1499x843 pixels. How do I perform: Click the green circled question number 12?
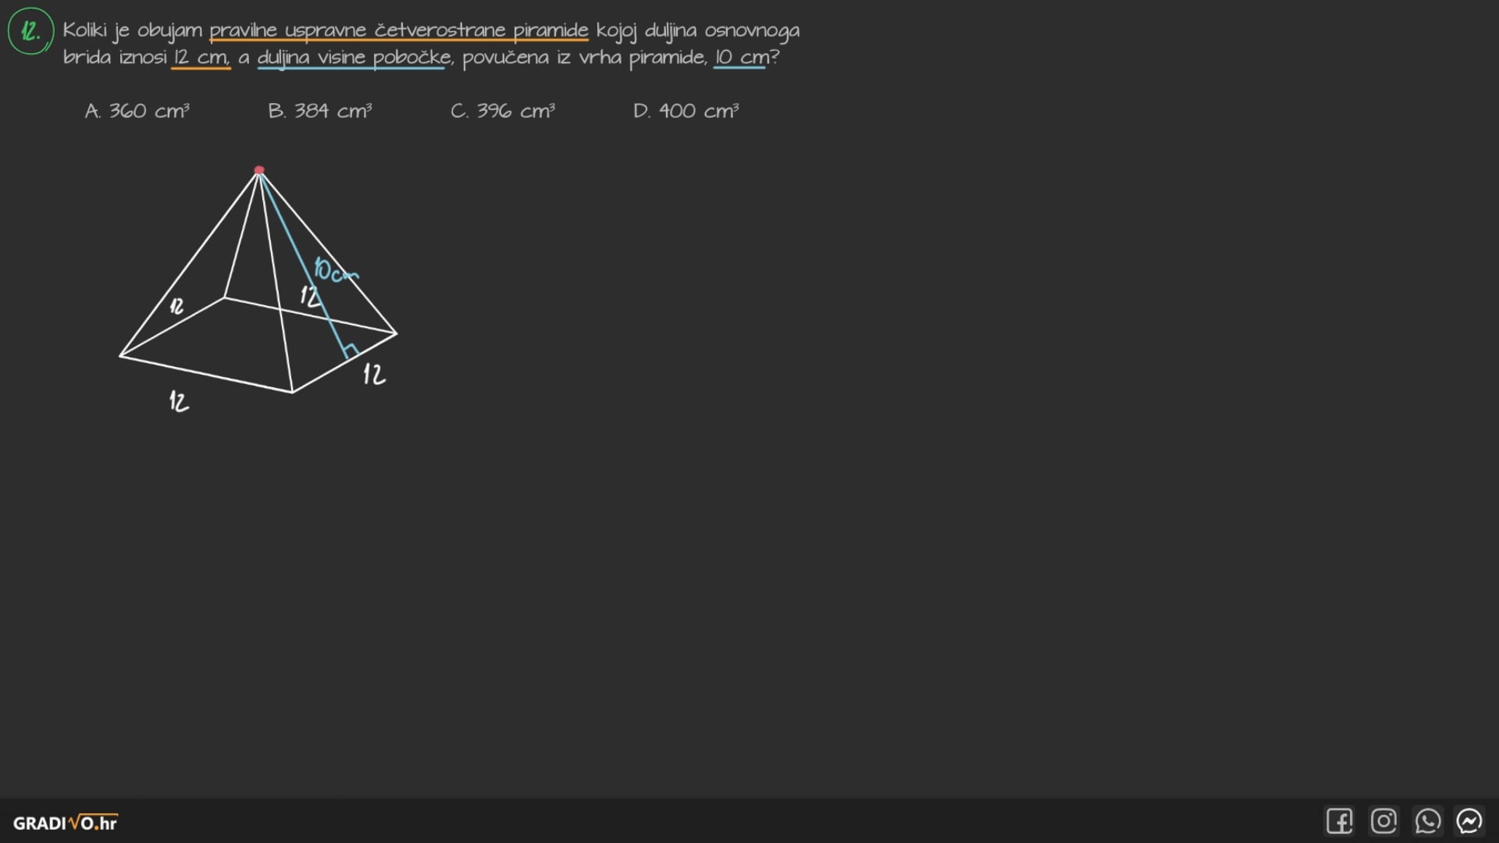[x=30, y=31]
